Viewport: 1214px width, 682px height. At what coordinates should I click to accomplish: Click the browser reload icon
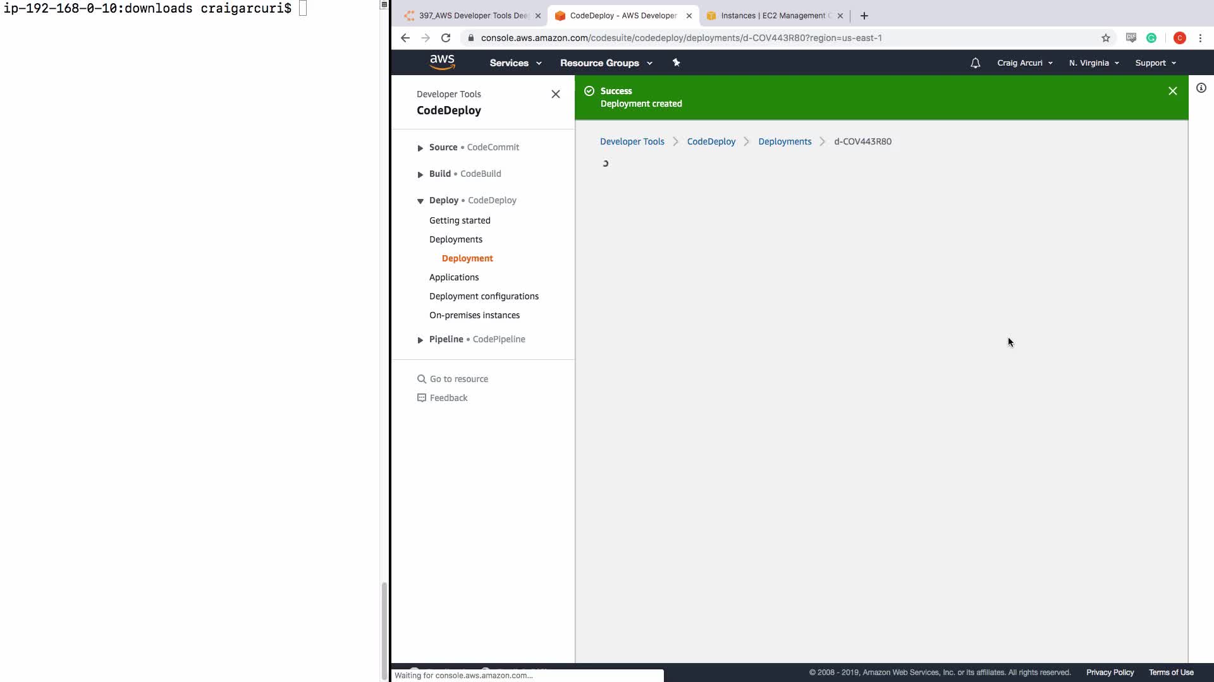(446, 38)
